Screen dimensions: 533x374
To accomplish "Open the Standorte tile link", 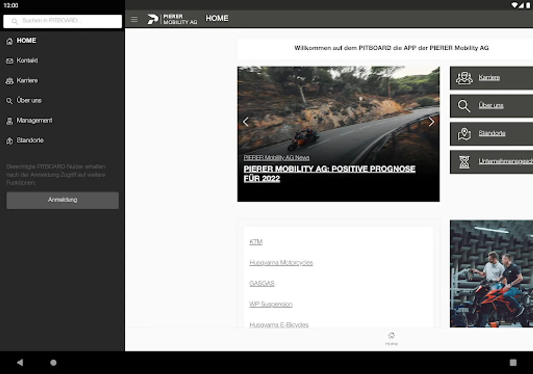I will (492, 133).
